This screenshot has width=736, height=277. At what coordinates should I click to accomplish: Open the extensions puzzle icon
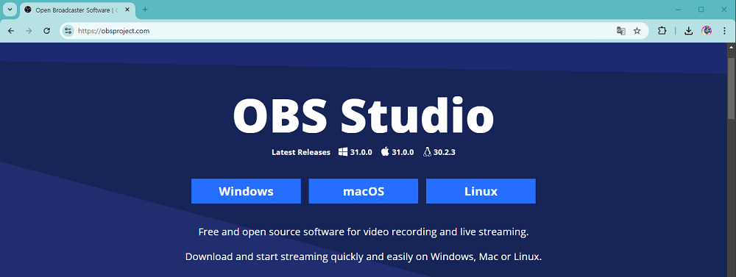[x=662, y=31]
